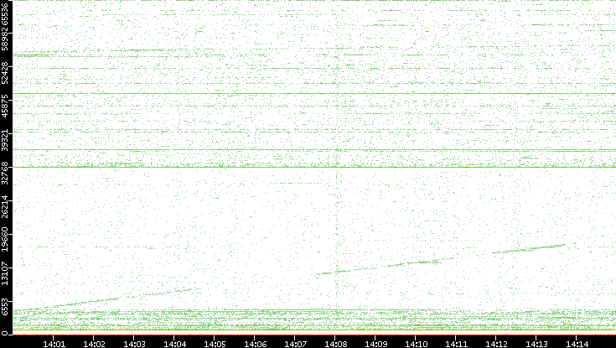
Task: Select the 13107 vertical axis label
Action: click(6, 272)
